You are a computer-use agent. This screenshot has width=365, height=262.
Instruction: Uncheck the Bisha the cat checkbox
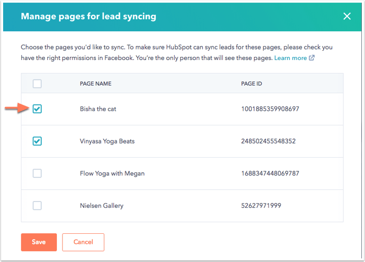pyautogui.click(x=37, y=109)
